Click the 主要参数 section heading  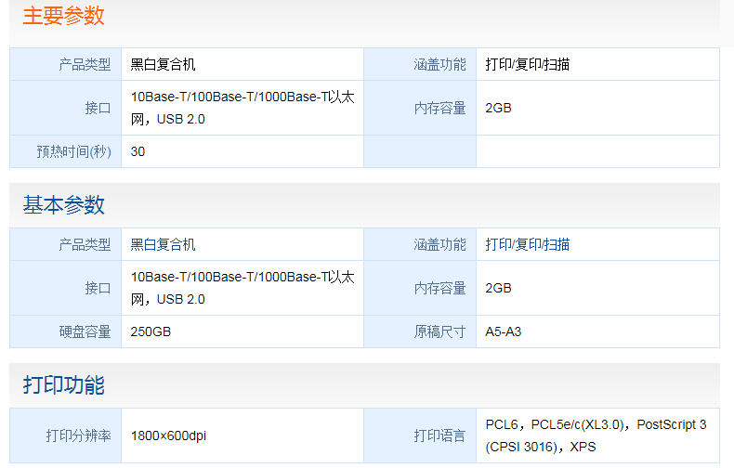coord(63,16)
